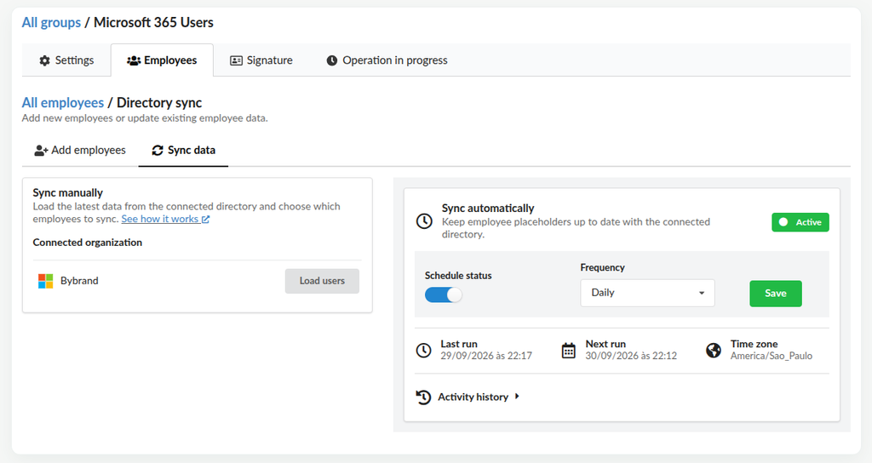Go to All employees breadcrumb link

63,103
